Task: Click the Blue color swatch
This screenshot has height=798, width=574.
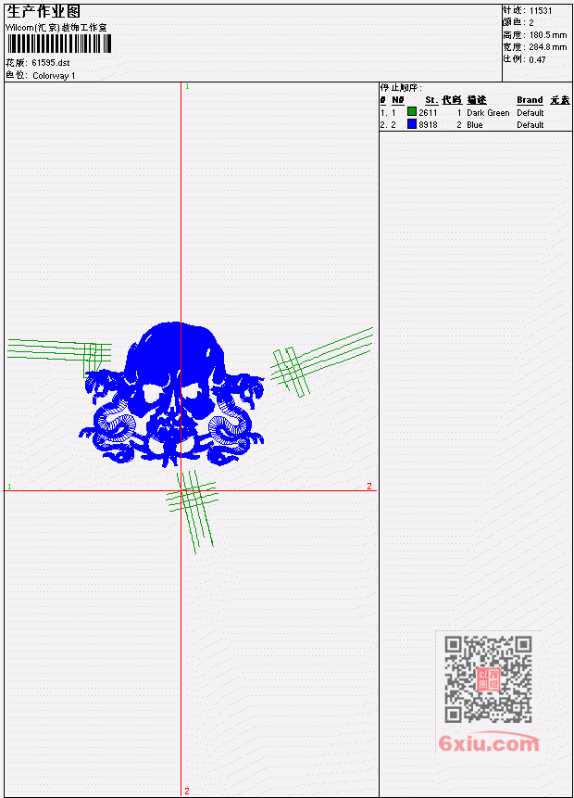Action: (x=412, y=123)
